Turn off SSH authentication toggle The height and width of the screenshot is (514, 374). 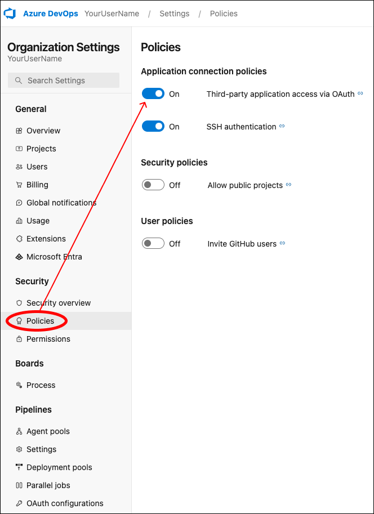click(x=153, y=126)
